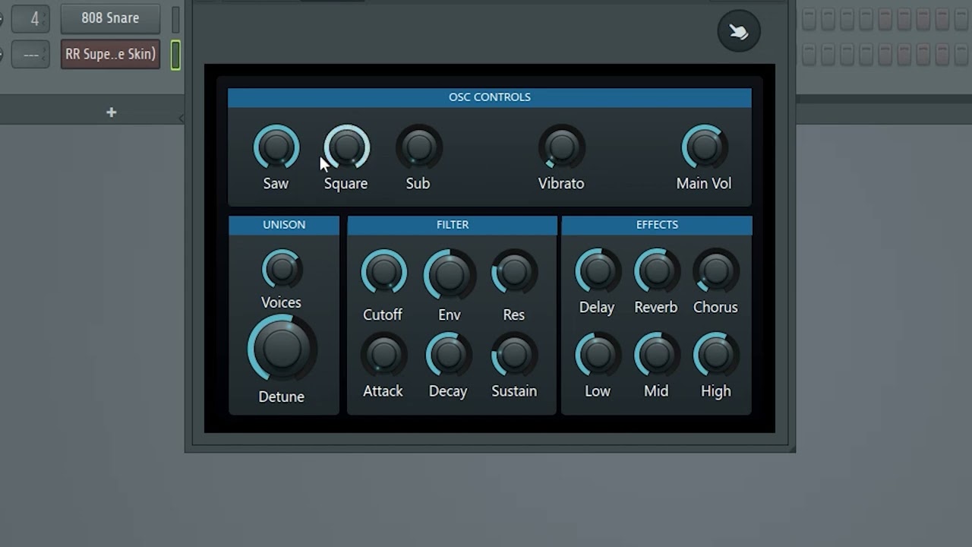Click the filter Decay knob

click(x=449, y=354)
